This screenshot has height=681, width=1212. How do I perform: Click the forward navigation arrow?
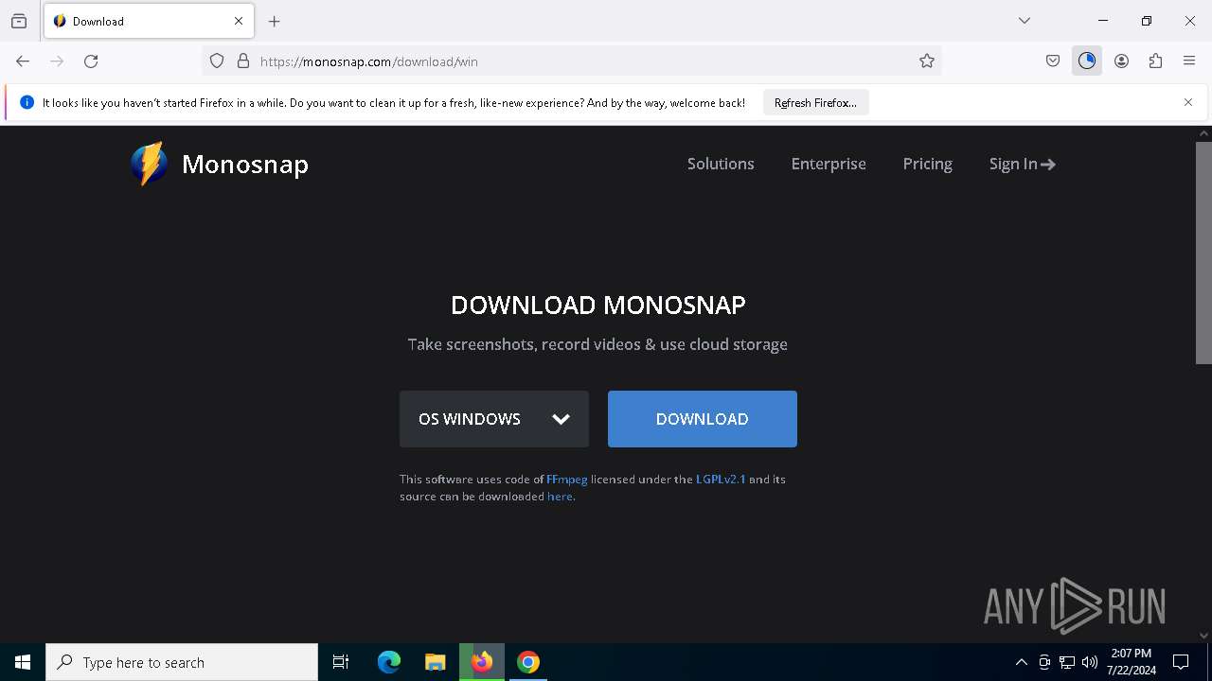pyautogui.click(x=57, y=61)
